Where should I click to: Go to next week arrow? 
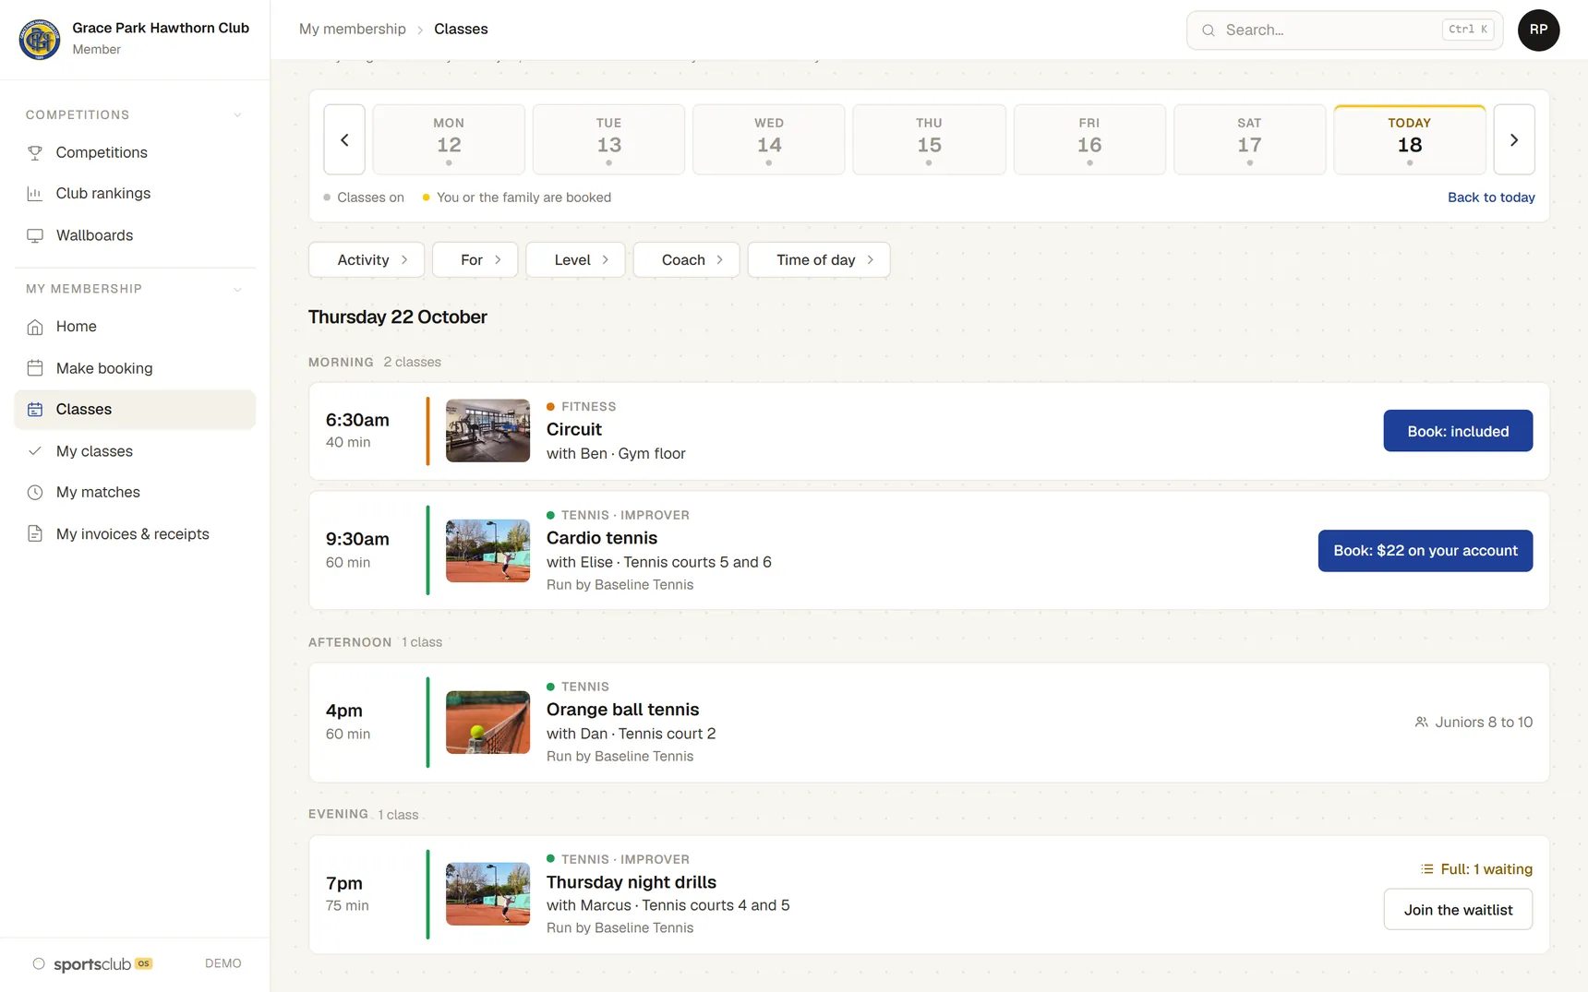point(1514,140)
